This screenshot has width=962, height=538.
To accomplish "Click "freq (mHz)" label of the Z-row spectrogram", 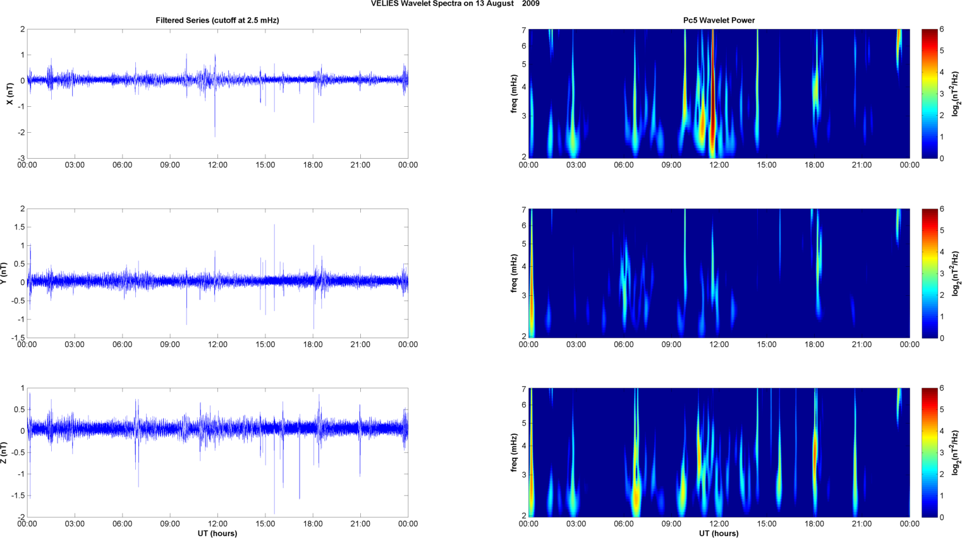I will coord(514,453).
